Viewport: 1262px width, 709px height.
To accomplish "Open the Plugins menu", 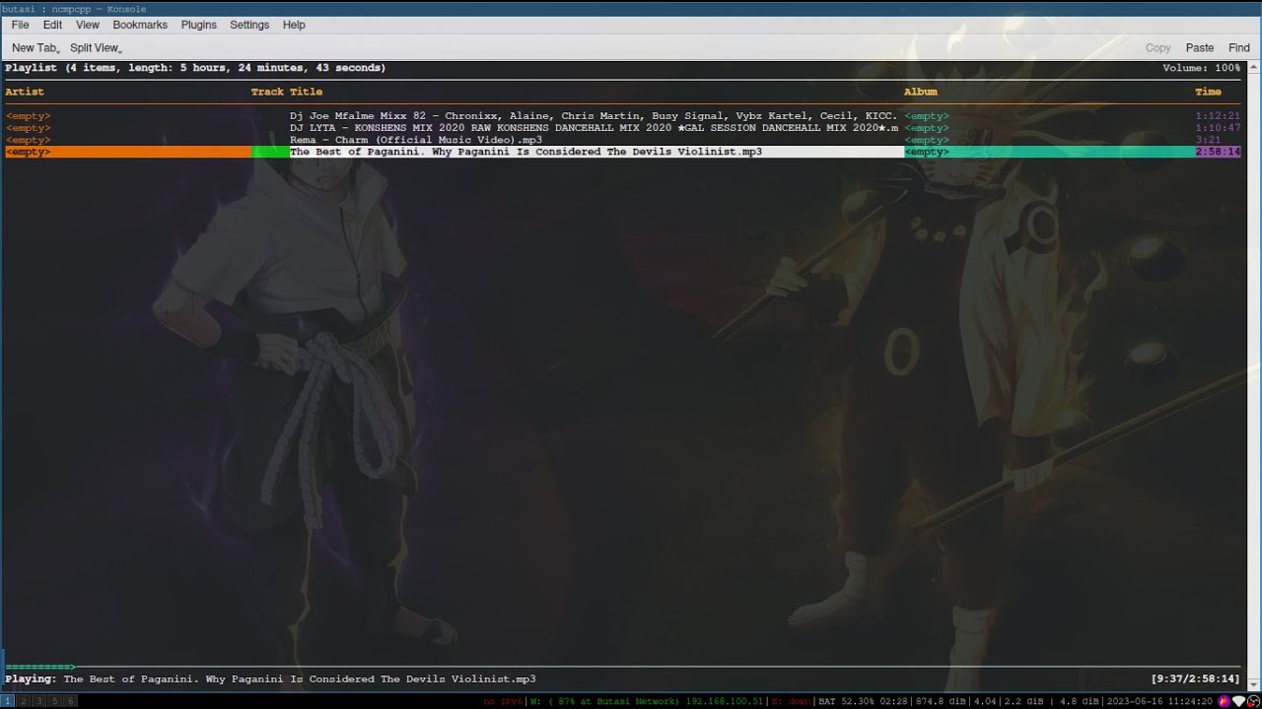I will (199, 25).
